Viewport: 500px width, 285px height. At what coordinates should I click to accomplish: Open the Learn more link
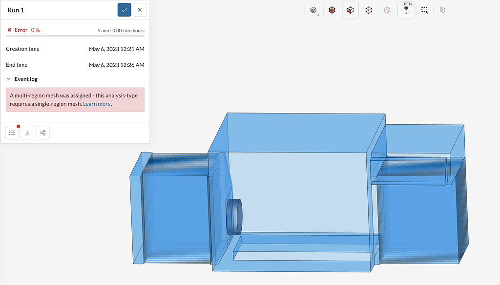click(97, 104)
